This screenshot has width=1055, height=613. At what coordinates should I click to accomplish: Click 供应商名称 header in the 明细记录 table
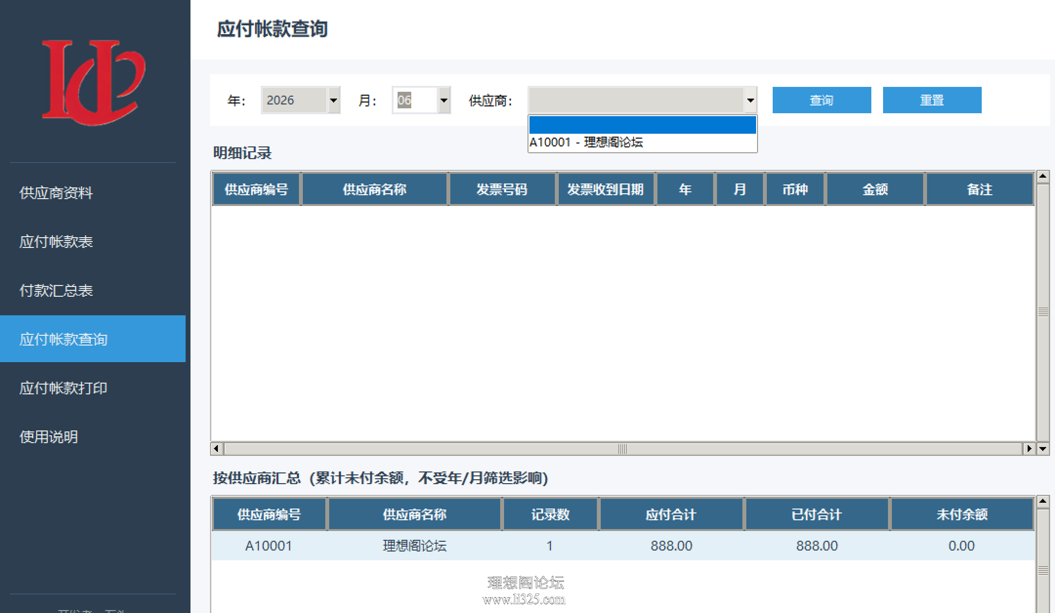pyautogui.click(x=375, y=189)
